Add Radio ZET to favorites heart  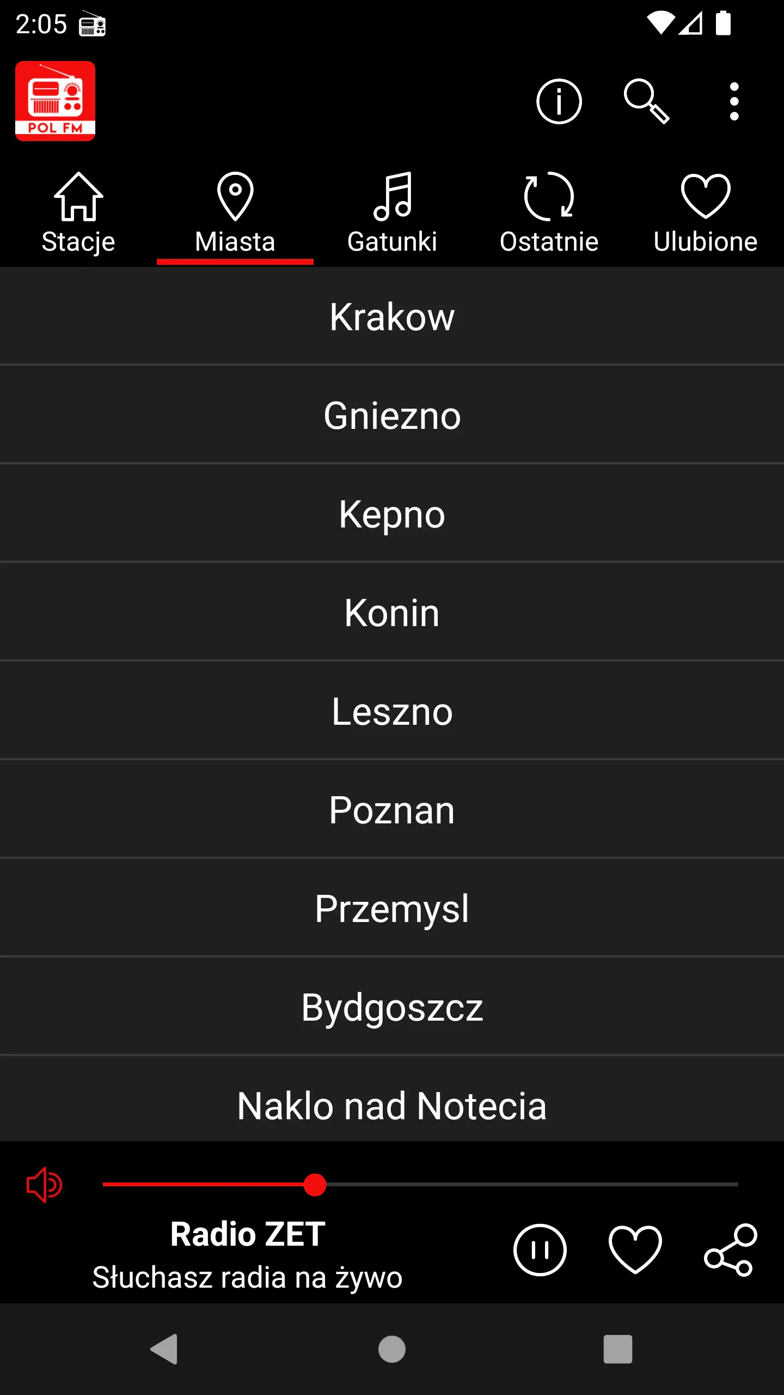pyautogui.click(x=635, y=1250)
